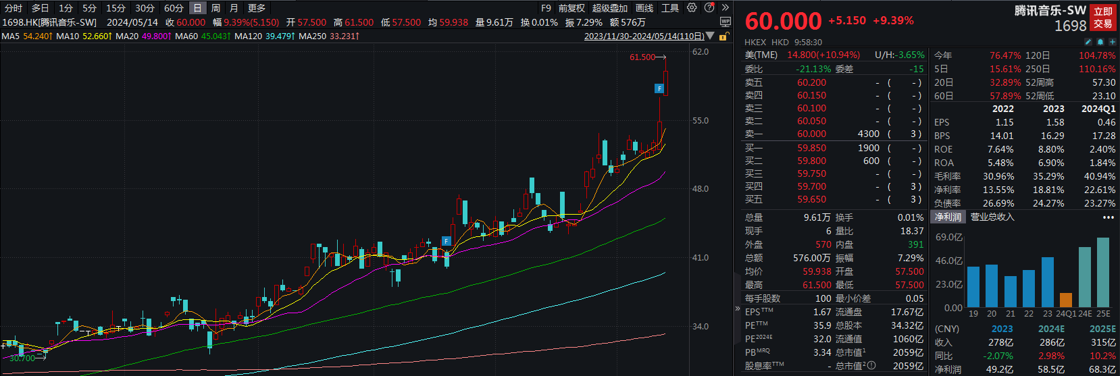This screenshot has width=1120, height=376.
Task: Click the 25E bar in profit chart
Action: [x=1103, y=273]
